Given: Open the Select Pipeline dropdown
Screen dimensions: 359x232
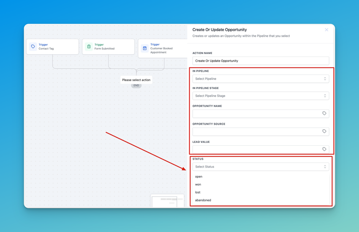Looking at the screenshot, I should [x=261, y=79].
